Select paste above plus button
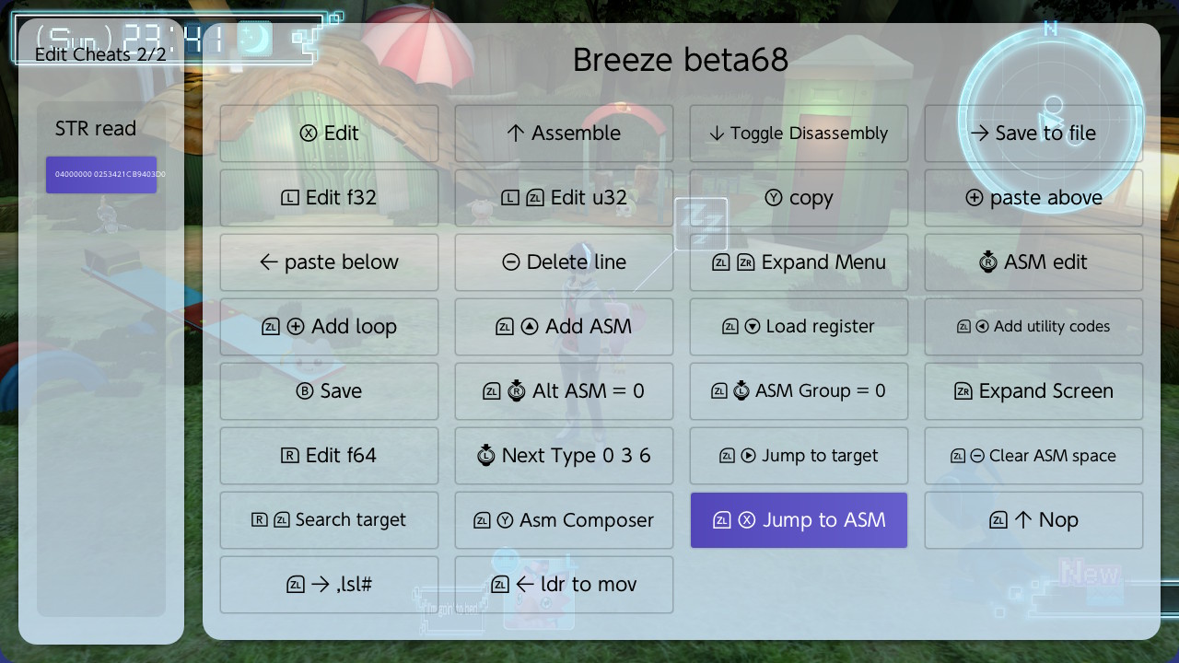Image resolution: width=1179 pixels, height=663 pixels. [x=1033, y=198]
